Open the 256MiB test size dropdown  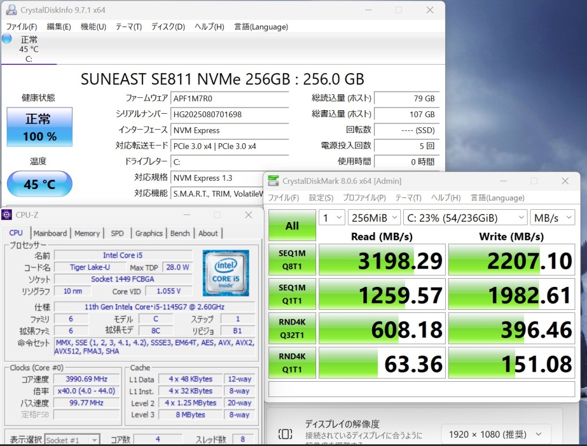(374, 218)
